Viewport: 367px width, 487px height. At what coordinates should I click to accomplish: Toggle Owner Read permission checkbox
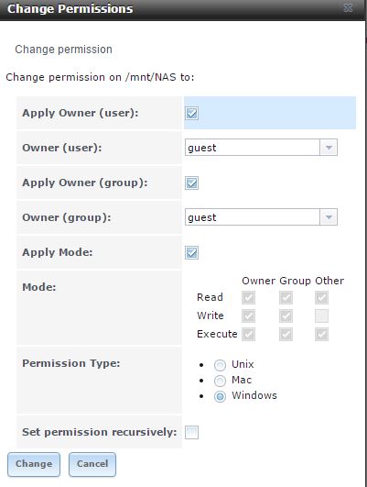click(249, 297)
